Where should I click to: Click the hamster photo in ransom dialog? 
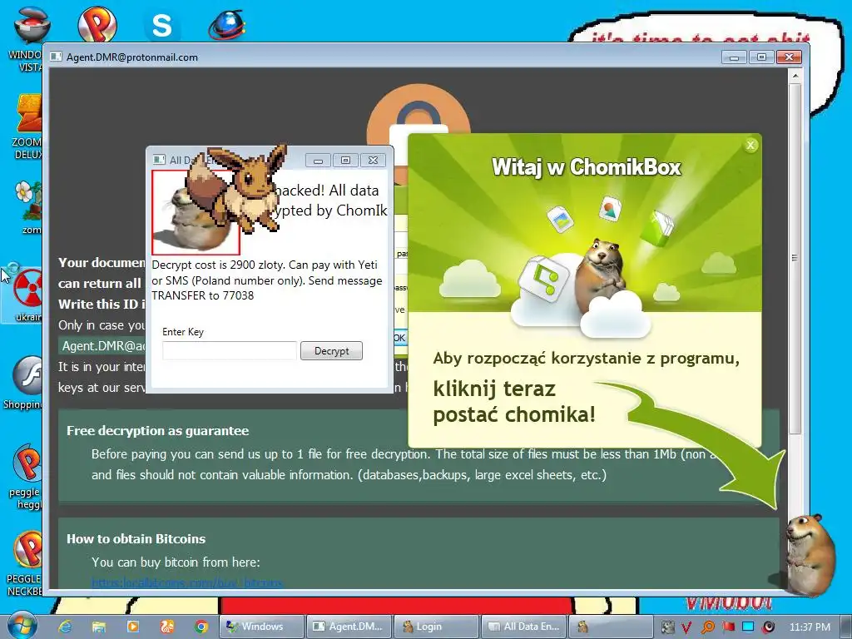196,212
